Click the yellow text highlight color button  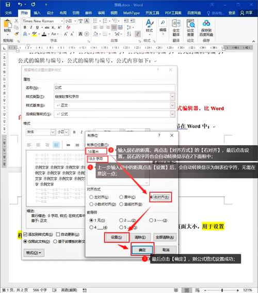click(x=34, y=34)
